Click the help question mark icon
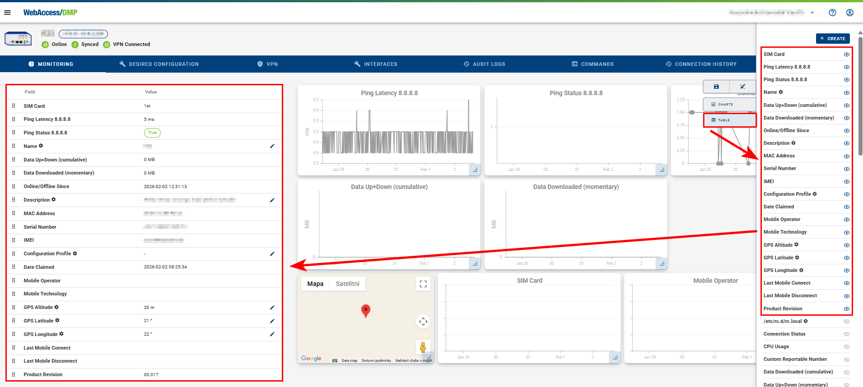Image resolution: width=863 pixels, height=387 pixels. point(832,13)
